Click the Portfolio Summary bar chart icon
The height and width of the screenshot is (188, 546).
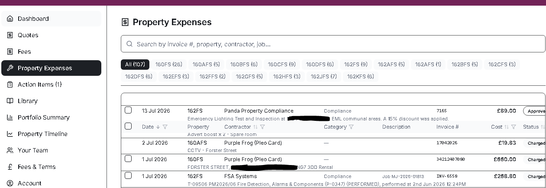pos(10,117)
